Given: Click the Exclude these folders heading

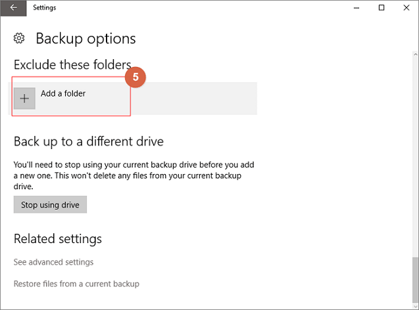Looking at the screenshot, I should tap(72, 65).
